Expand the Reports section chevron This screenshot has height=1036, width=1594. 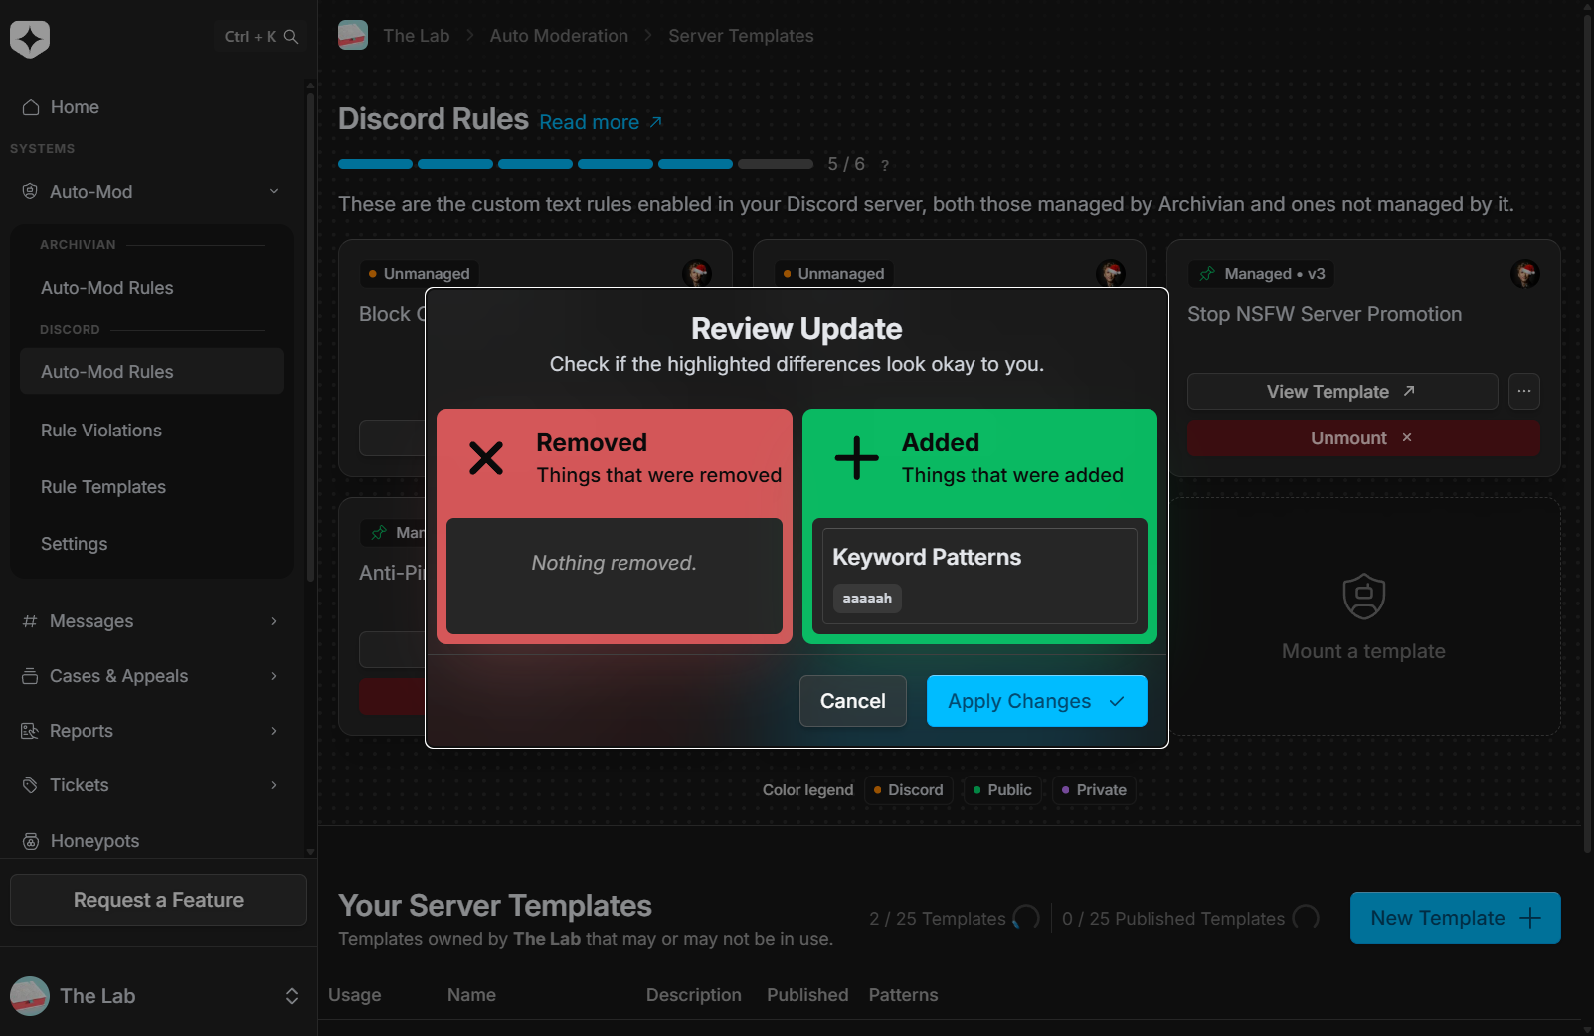click(274, 731)
